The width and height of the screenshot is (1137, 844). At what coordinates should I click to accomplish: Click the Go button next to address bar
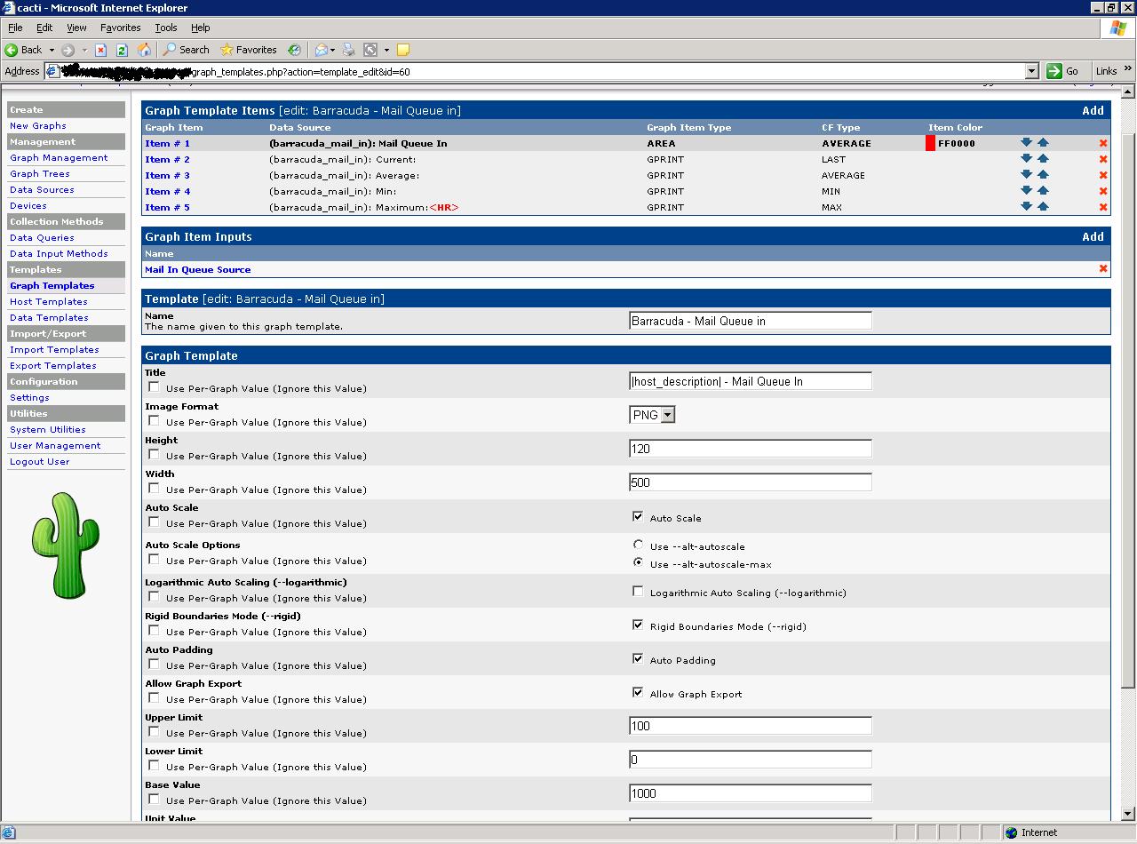point(1063,71)
